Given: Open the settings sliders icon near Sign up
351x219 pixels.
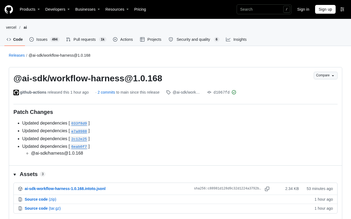Looking at the screenshot, I should pyautogui.click(x=342, y=9).
